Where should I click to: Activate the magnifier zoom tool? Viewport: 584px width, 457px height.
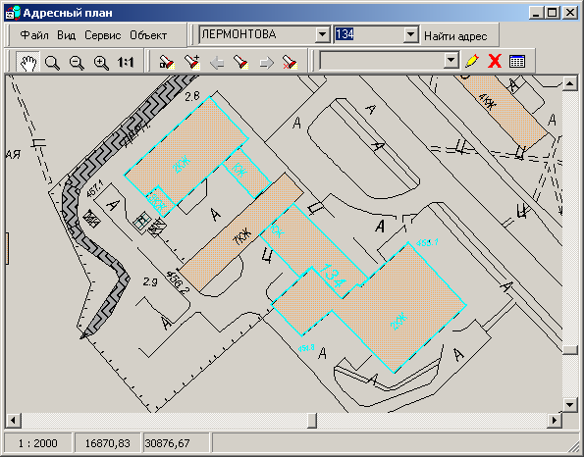[52, 62]
